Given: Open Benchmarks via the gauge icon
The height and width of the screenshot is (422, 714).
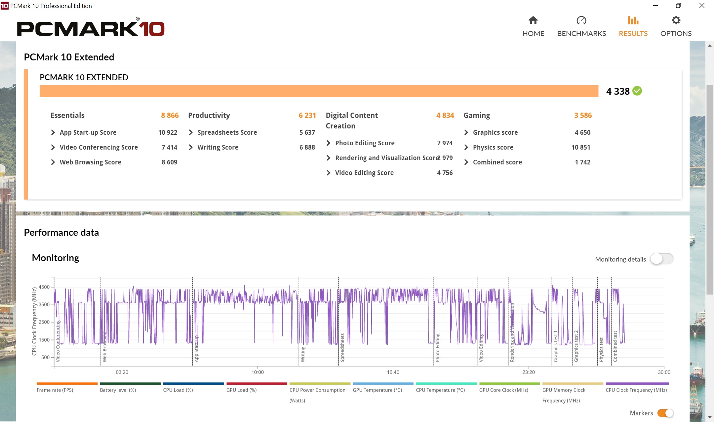Looking at the screenshot, I should click(581, 20).
